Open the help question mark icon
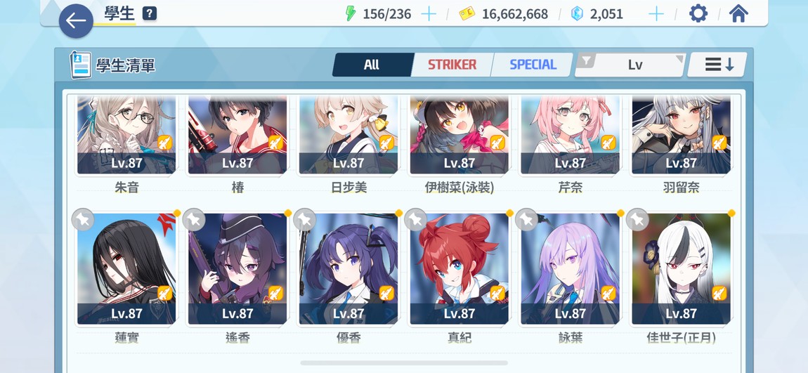Screen dimensions: 808x373 150,14
